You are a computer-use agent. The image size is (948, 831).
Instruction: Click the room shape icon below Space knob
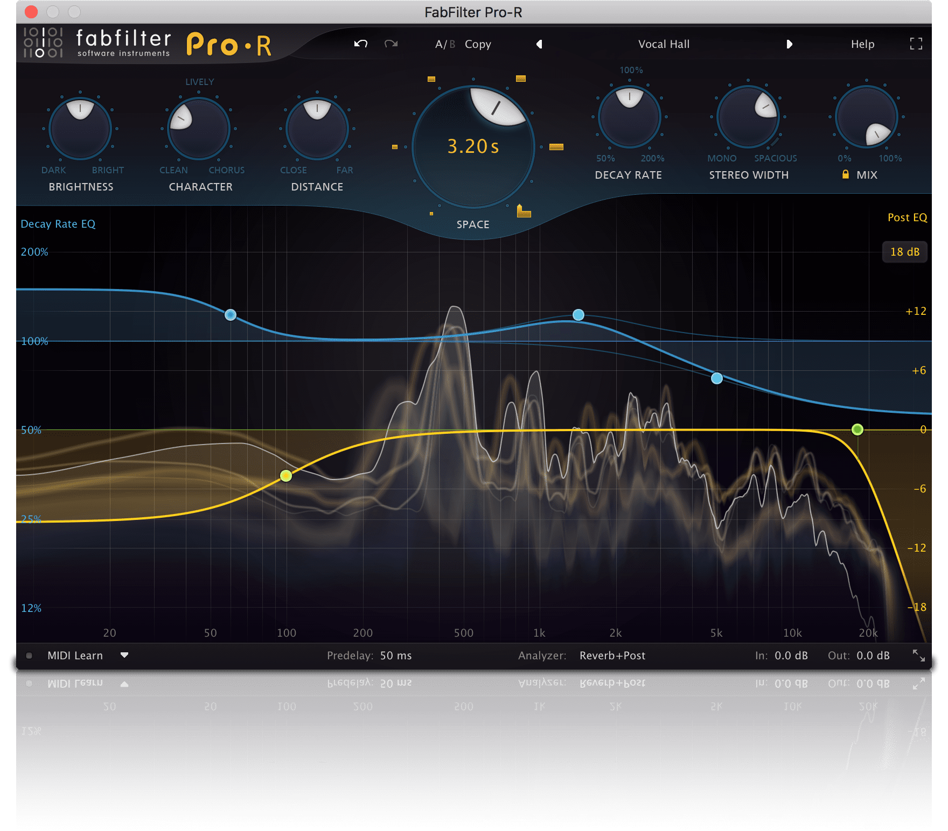pos(524,211)
